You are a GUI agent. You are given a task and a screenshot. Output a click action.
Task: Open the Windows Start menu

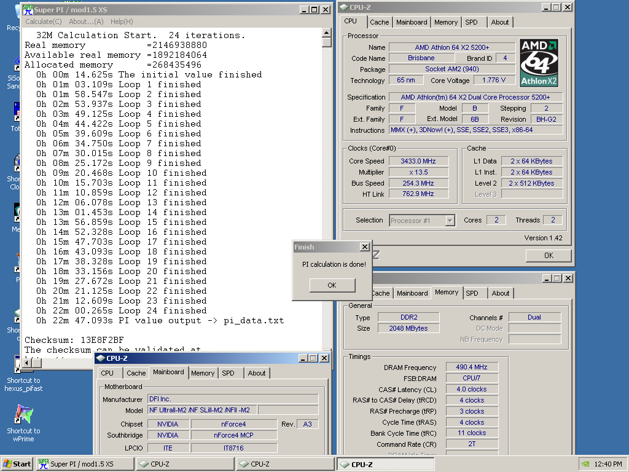point(17,464)
